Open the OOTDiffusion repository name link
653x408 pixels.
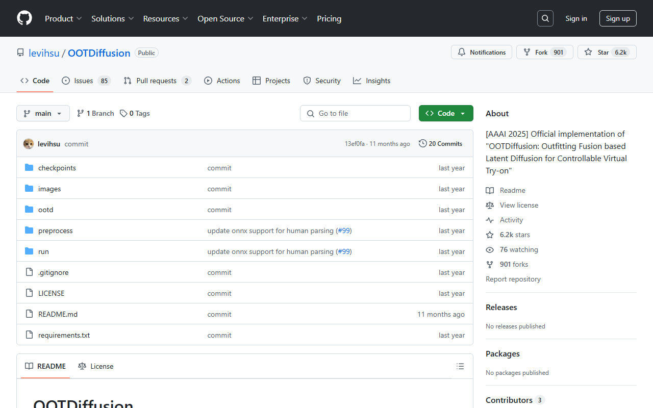coord(99,53)
